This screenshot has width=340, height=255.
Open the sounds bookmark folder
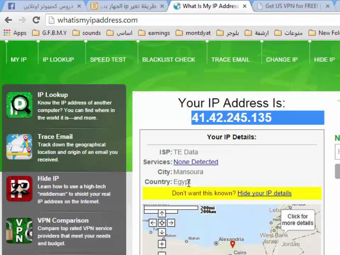point(86,33)
